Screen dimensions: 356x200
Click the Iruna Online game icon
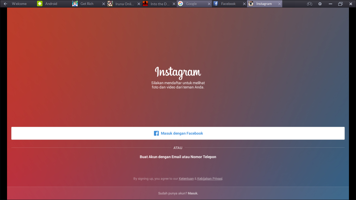[x=110, y=4]
